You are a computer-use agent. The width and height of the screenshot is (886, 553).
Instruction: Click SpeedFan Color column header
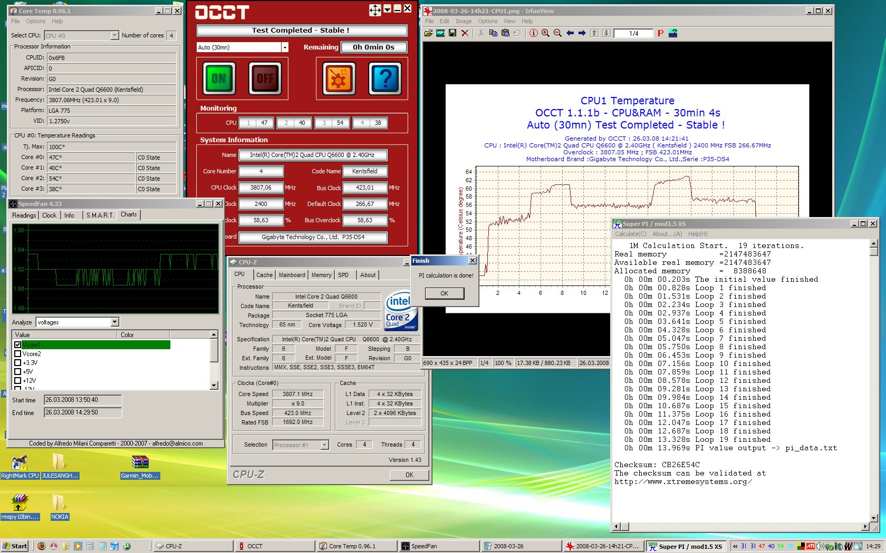point(144,334)
